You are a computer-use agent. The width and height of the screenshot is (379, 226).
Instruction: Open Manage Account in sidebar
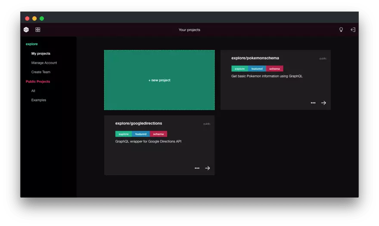[x=44, y=62]
